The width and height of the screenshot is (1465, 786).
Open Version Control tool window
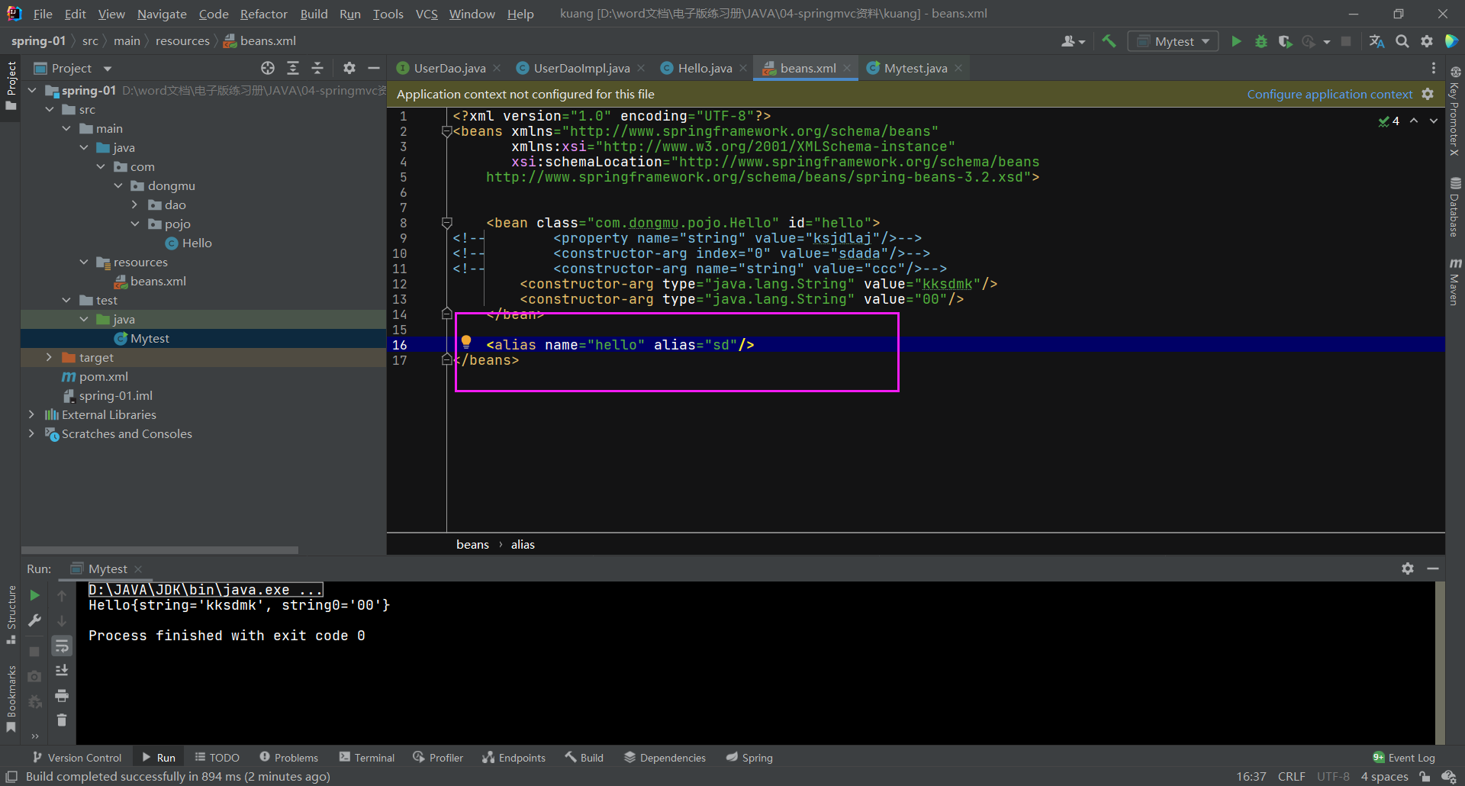click(77, 757)
